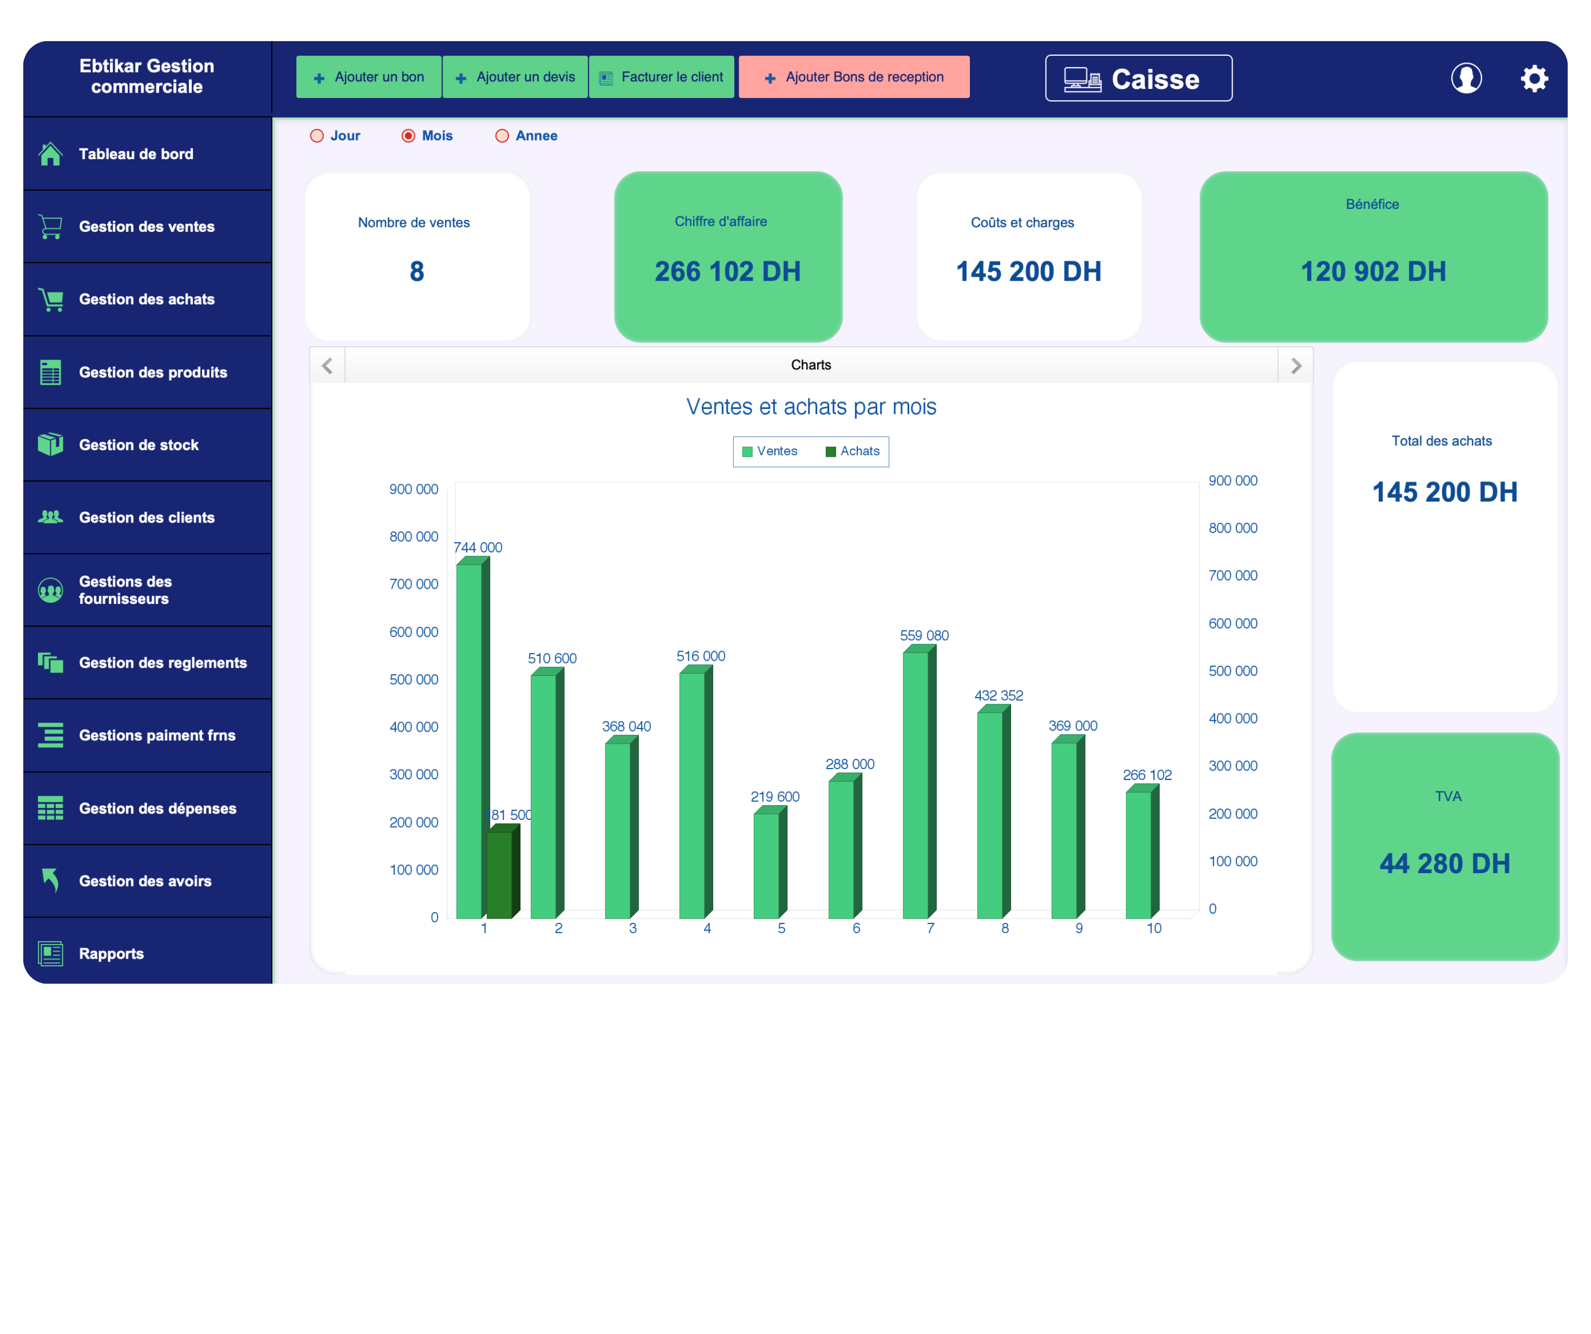Open Gestion des ventes section

click(148, 226)
